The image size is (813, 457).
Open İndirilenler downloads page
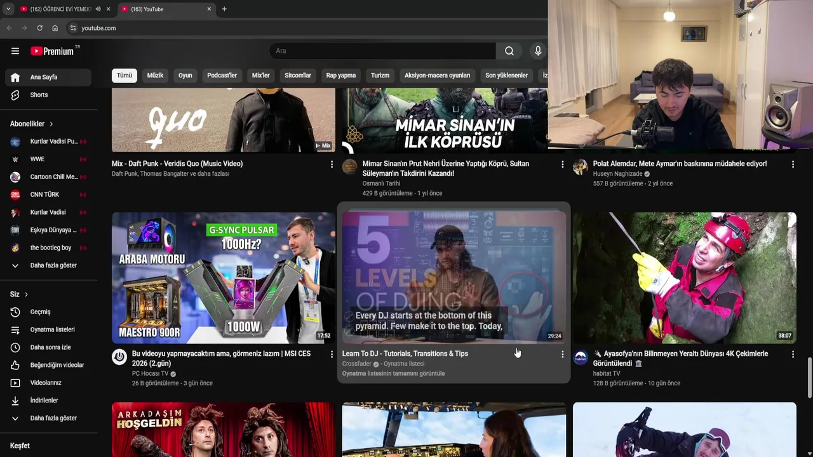48,401
